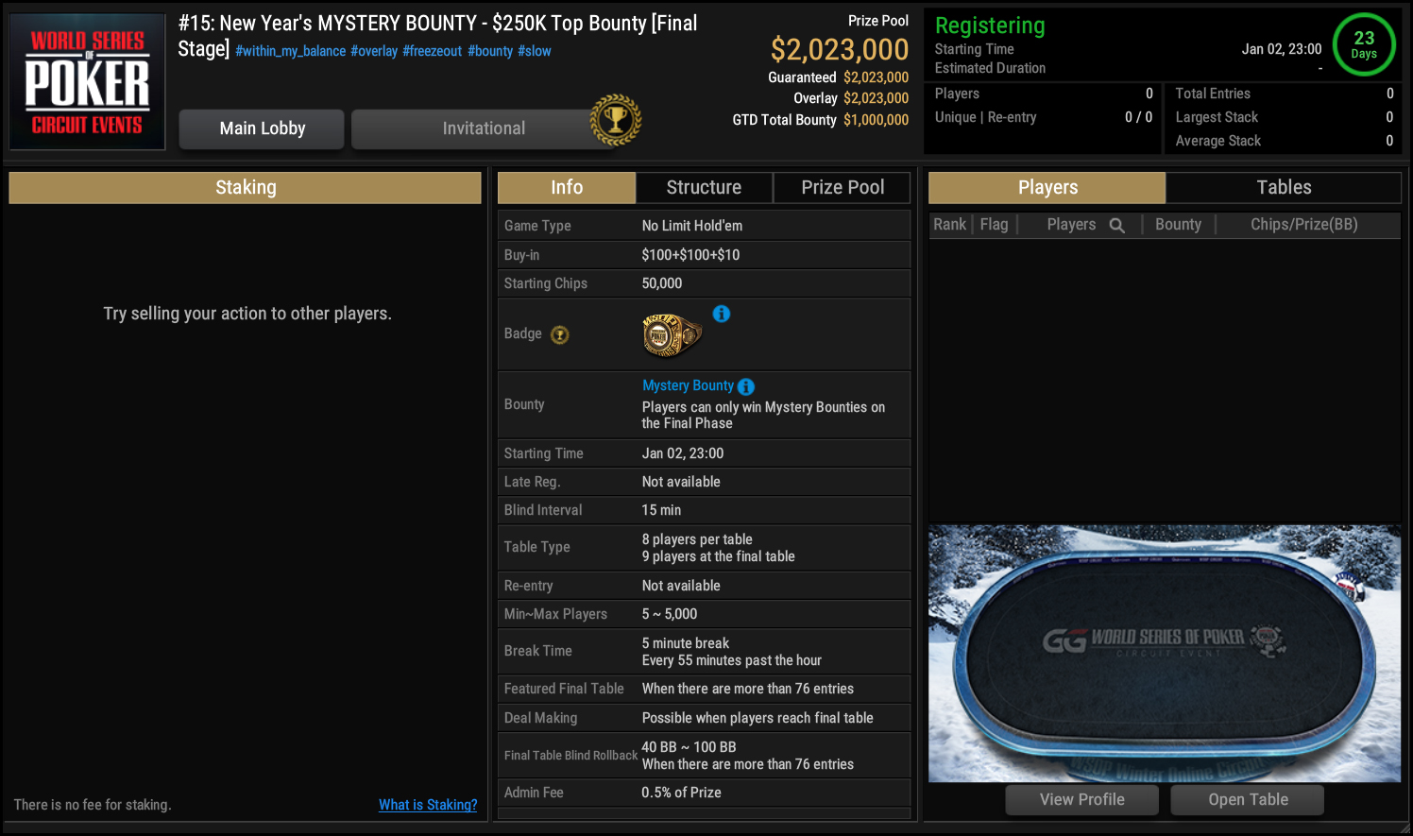Sort players by Bounty column
Screen dimensions: 1413x836
coord(1178,225)
